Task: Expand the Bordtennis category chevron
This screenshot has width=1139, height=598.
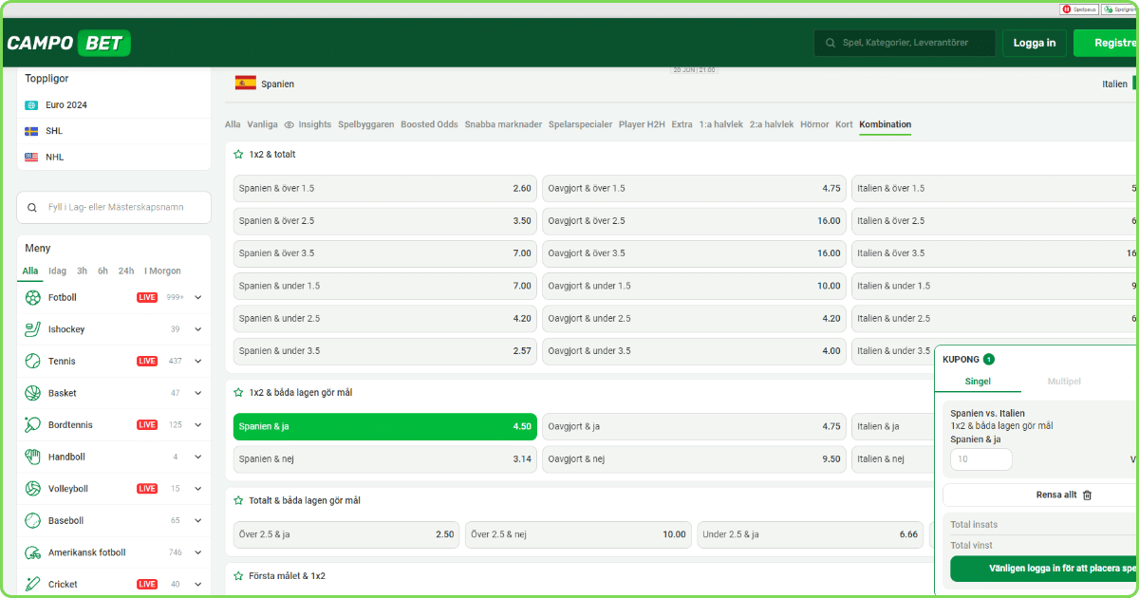Action: click(x=197, y=425)
